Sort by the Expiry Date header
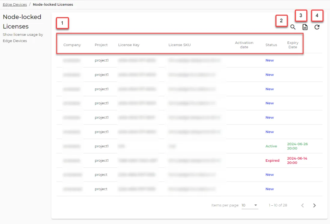The image size is (330, 224). [x=293, y=45]
